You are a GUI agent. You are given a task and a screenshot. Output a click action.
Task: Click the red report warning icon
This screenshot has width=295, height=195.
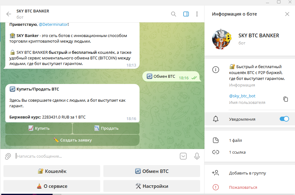pos(216,187)
